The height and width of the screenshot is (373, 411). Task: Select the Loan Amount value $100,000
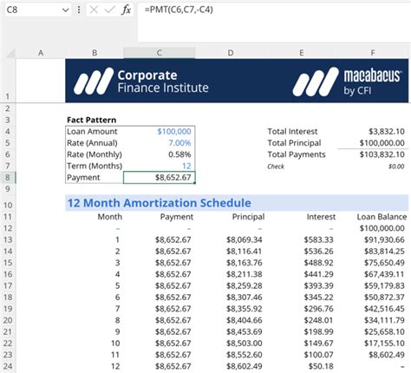(x=174, y=132)
